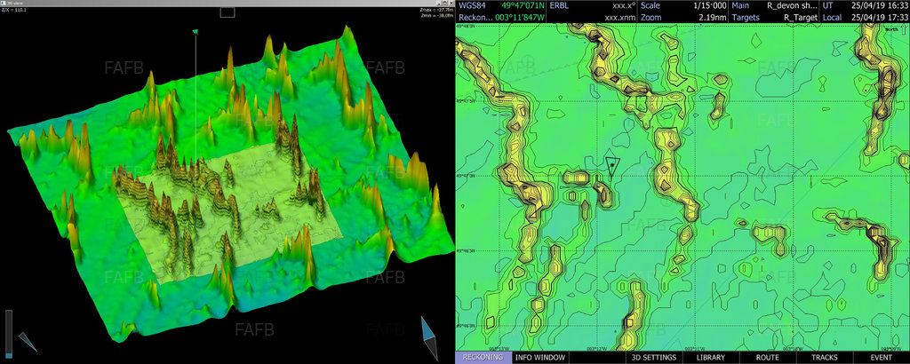Image resolution: width=910 pixels, height=364 pixels.
Task: Click the gray arrow indicator at bottom left of 3D view
Action: click(27, 341)
